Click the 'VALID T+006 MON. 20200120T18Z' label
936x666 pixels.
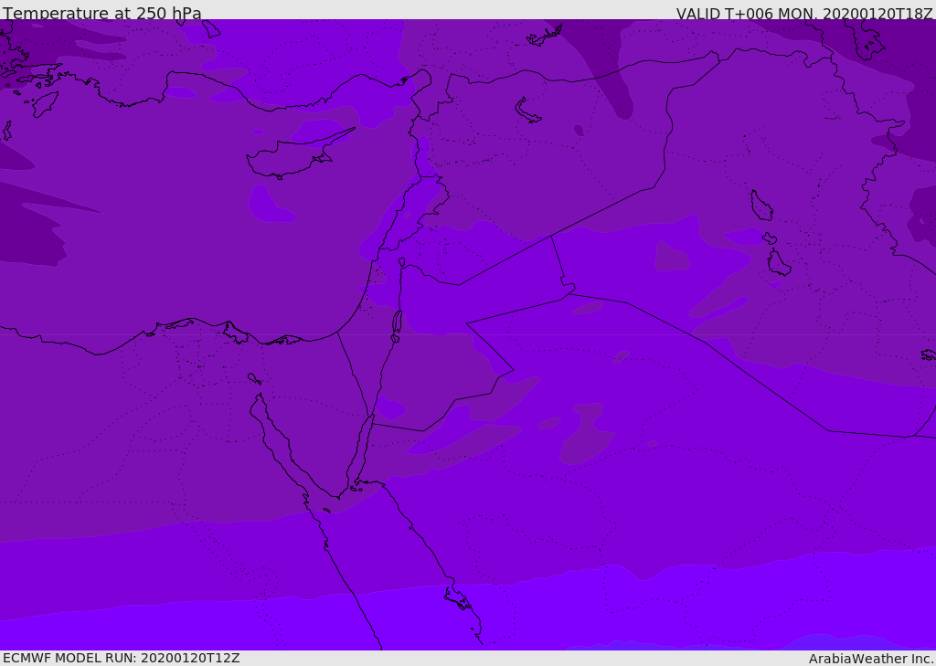(804, 13)
